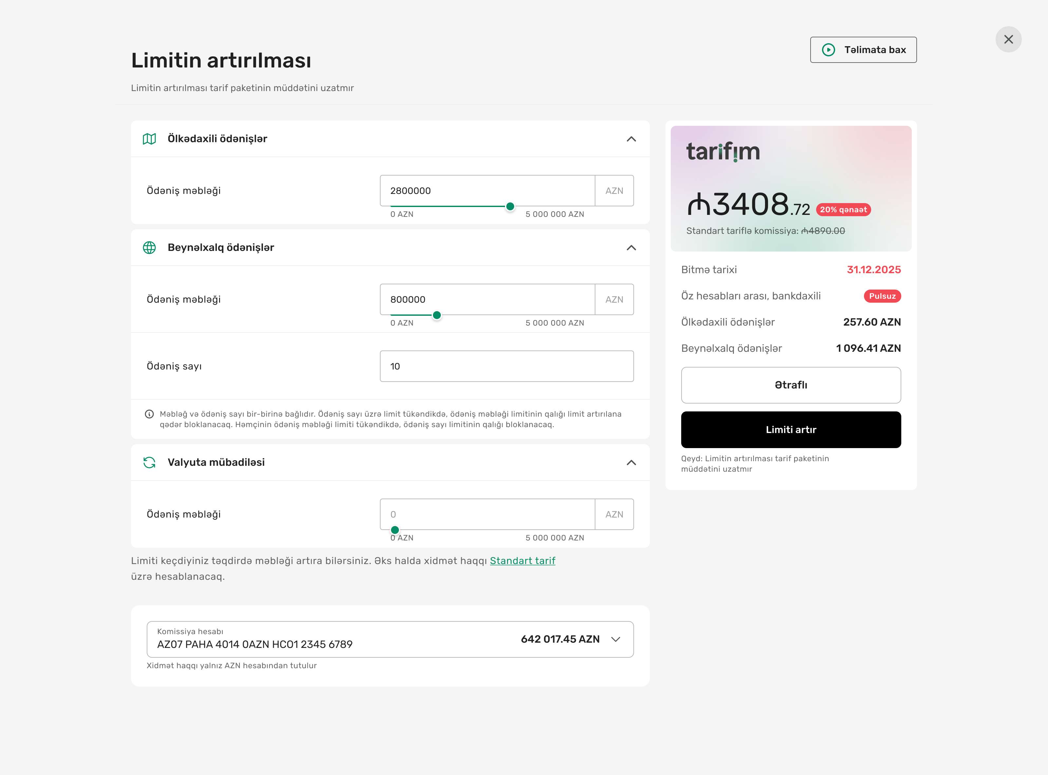The height and width of the screenshot is (775, 1048).
Task: Collapse the Ölkədaxili ödənişlər section
Action: (631, 139)
